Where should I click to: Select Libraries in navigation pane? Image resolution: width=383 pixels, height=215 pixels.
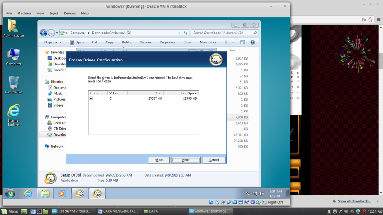click(x=57, y=82)
